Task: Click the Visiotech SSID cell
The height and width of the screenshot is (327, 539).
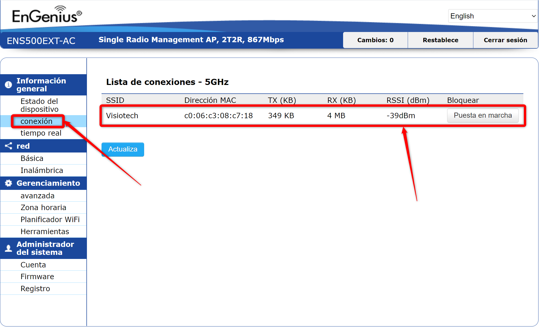Action: coord(122,116)
